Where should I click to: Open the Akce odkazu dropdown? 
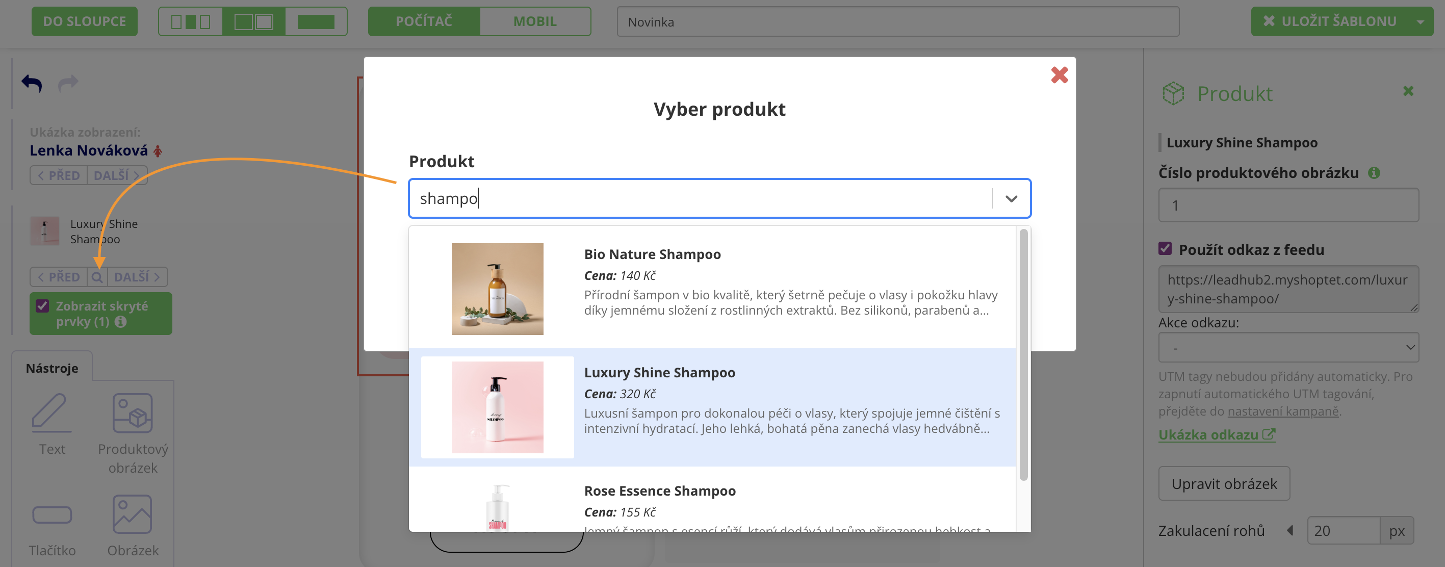coord(1288,348)
